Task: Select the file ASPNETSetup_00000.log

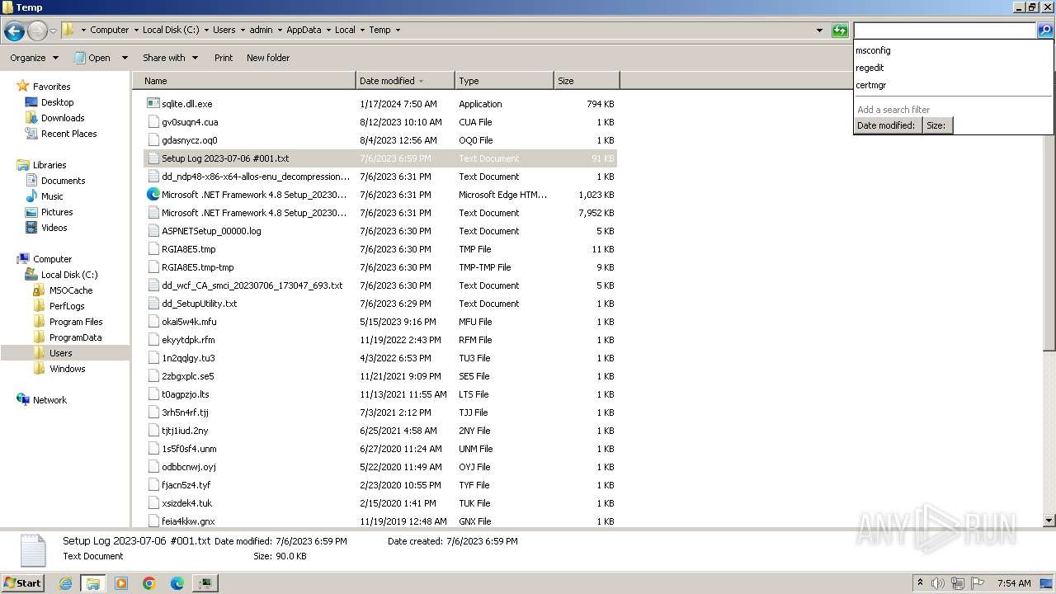Action: point(211,231)
